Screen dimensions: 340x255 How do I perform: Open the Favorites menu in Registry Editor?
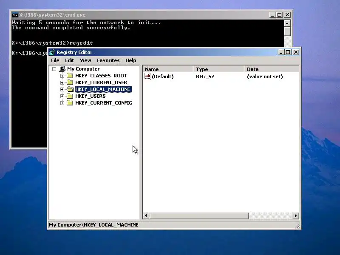(x=108, y=60)
